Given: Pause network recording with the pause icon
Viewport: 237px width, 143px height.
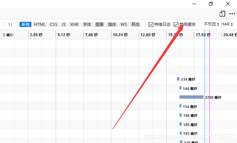Looking at the screenshot, I should (10, 24).
